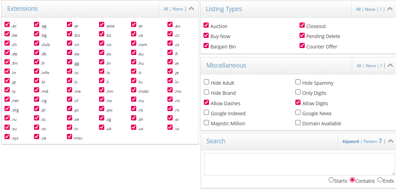The image size is (399, 190).
Task: Open Search help question mark
Action: tap(380, 141)
